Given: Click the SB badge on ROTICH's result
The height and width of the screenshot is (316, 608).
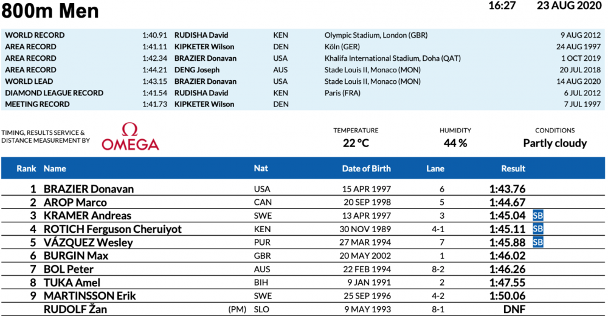Looking at the screenshot, I should tap(537, 229).
